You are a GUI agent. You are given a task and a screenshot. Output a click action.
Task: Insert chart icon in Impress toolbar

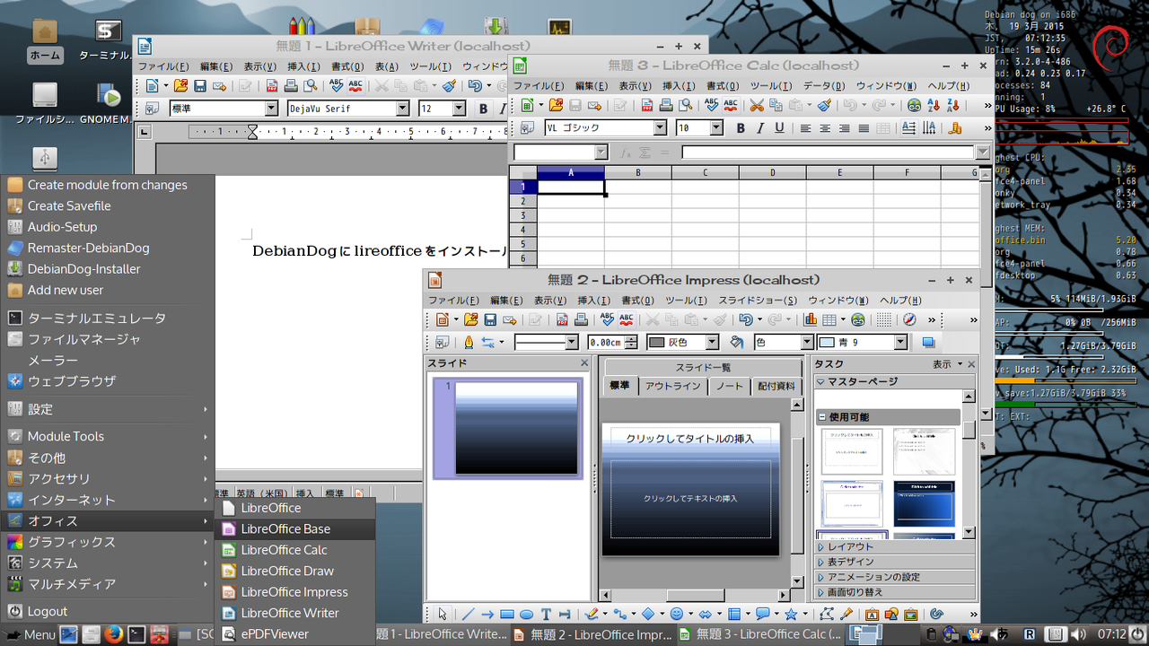pyautogui.click(x=811, y=319)
